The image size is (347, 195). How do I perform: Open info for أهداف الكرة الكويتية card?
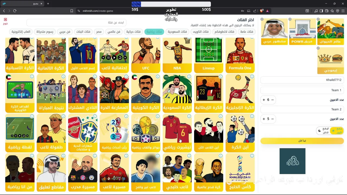[32, 77]
